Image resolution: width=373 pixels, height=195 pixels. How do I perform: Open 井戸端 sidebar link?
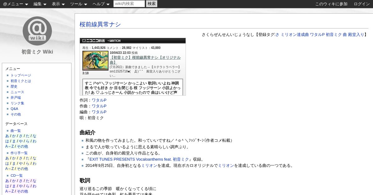[x=16, y=97]
